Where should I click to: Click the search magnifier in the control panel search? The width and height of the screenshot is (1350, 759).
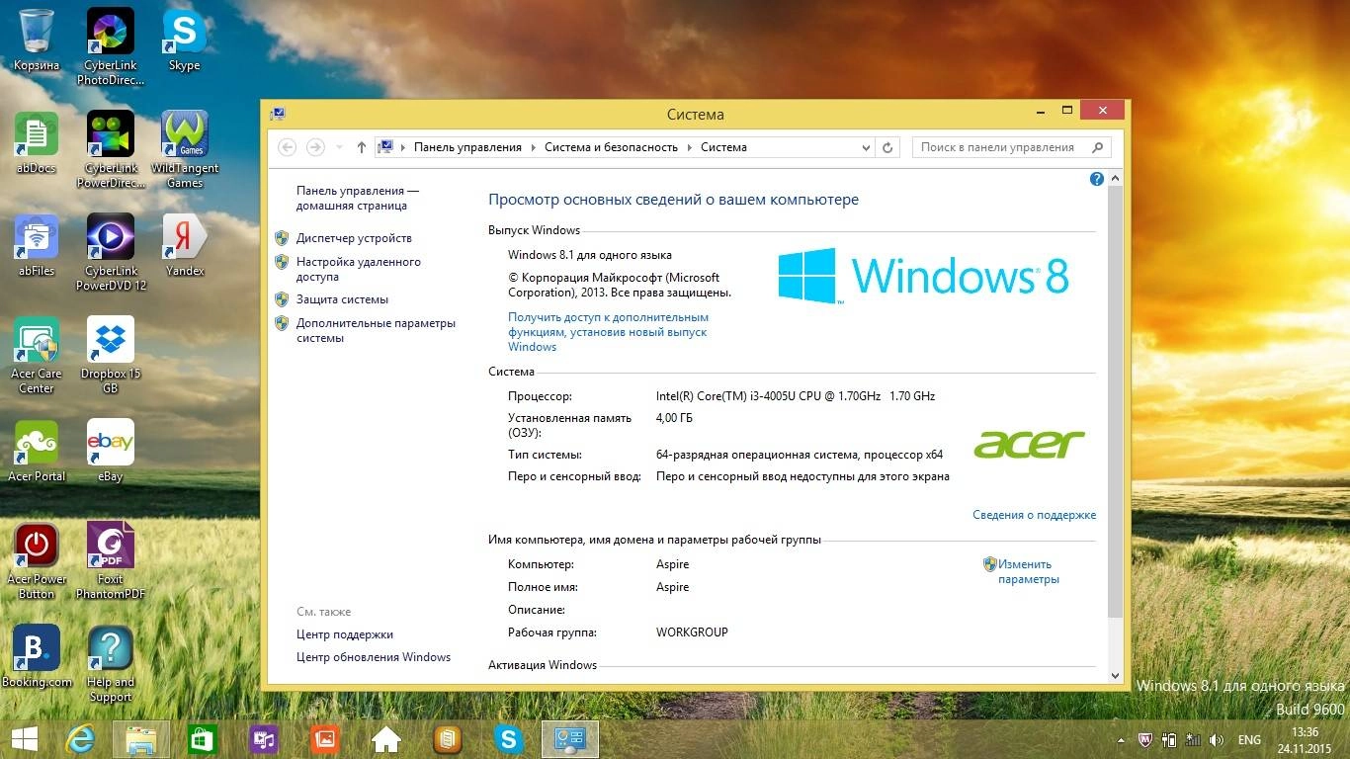pyautogui.click(x=1097, y=147)
